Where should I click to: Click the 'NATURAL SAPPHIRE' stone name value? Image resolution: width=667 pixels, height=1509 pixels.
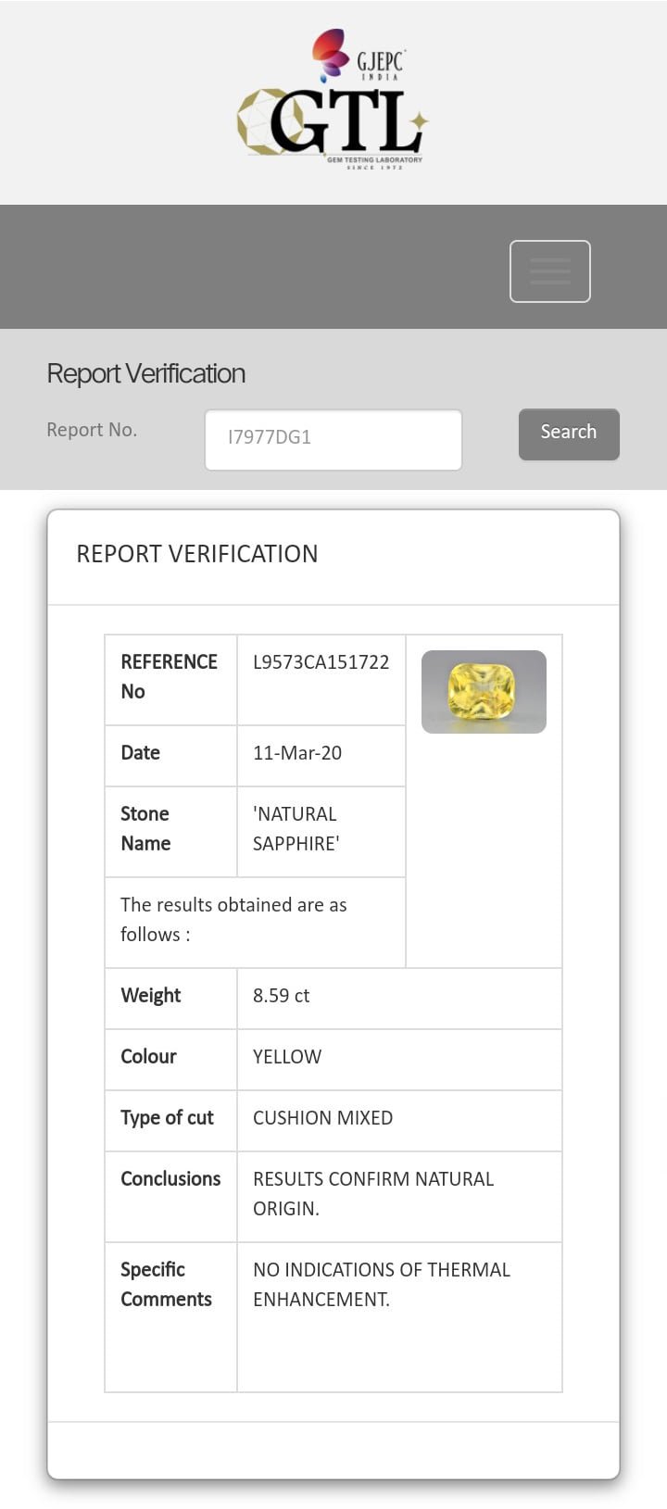tap(296, 828)
